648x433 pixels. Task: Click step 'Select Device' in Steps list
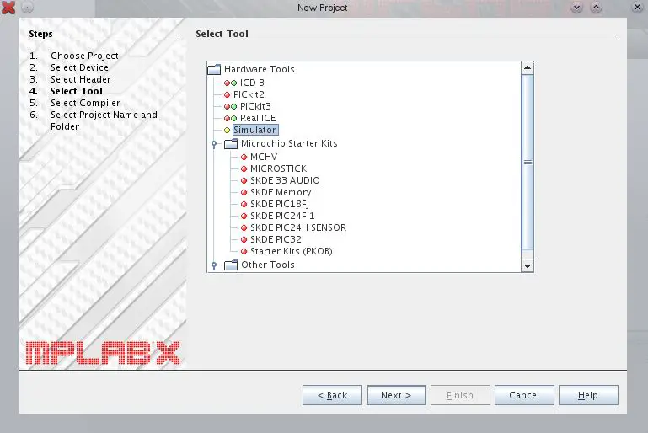pyautogui.click(x=79, y=67)
